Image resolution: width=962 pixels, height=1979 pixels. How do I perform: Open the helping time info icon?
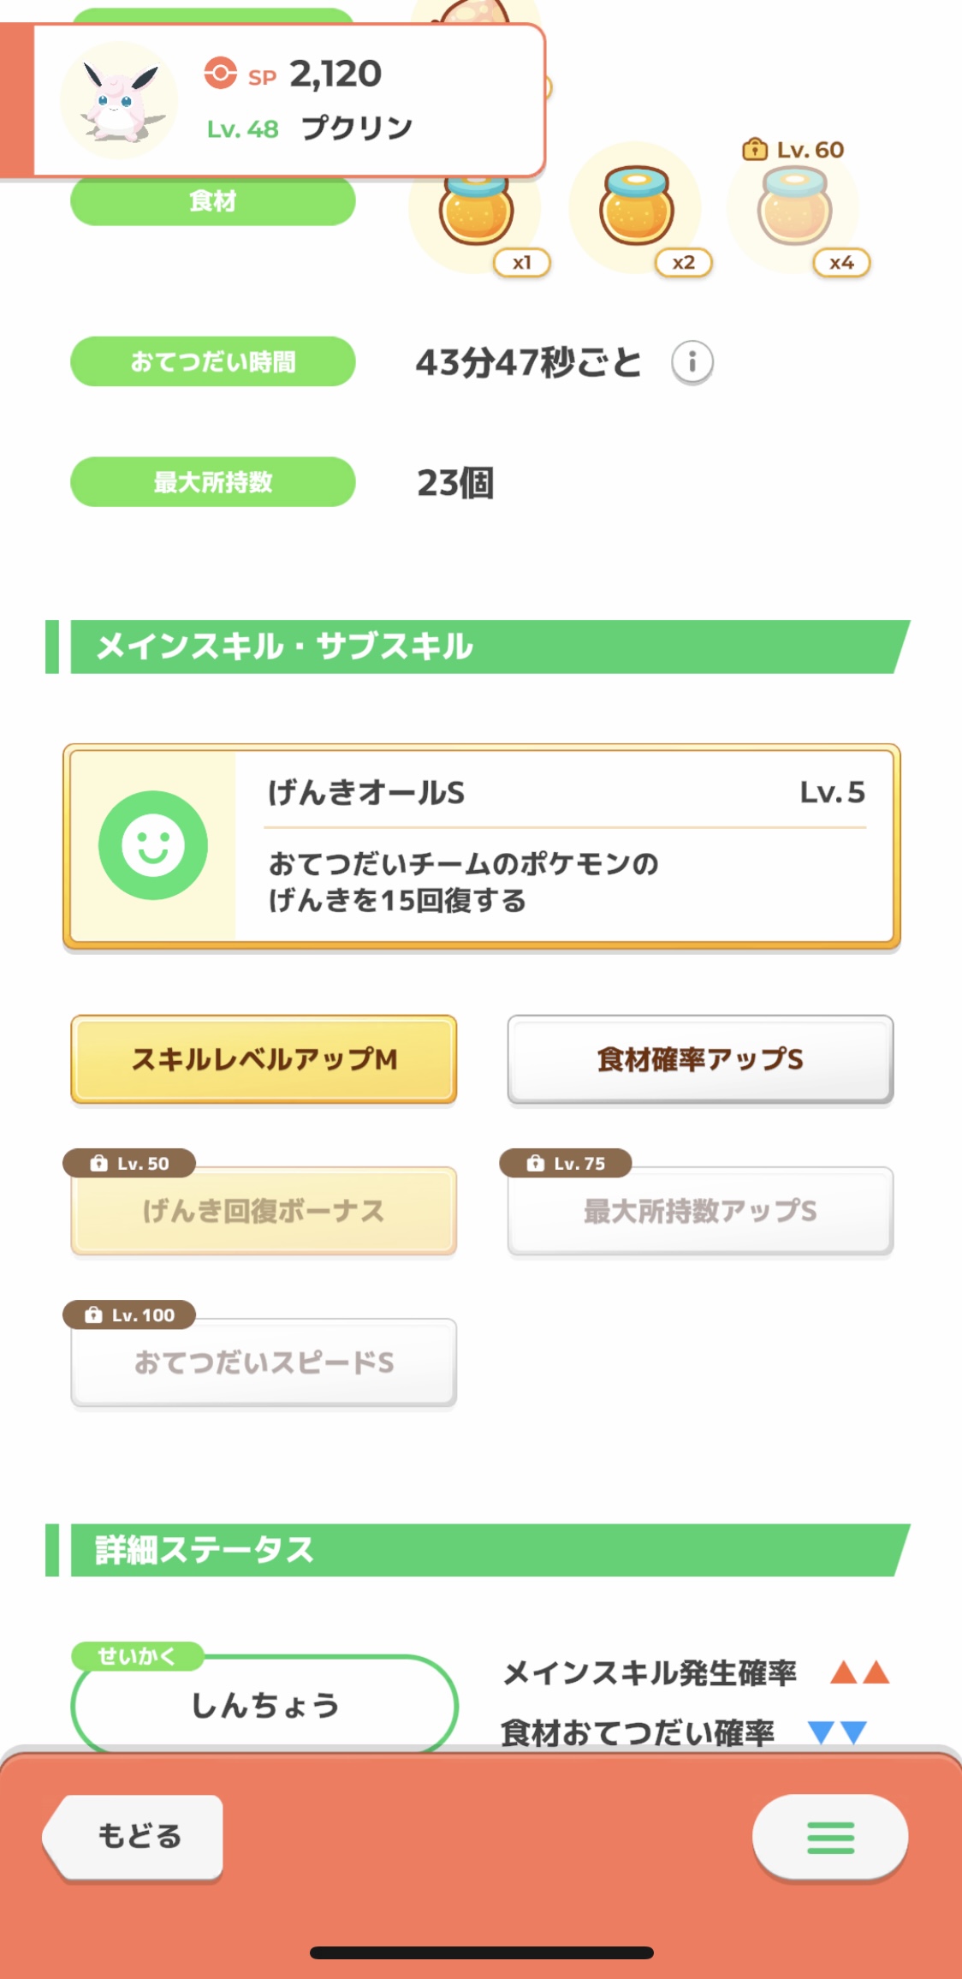click(692, 362)
